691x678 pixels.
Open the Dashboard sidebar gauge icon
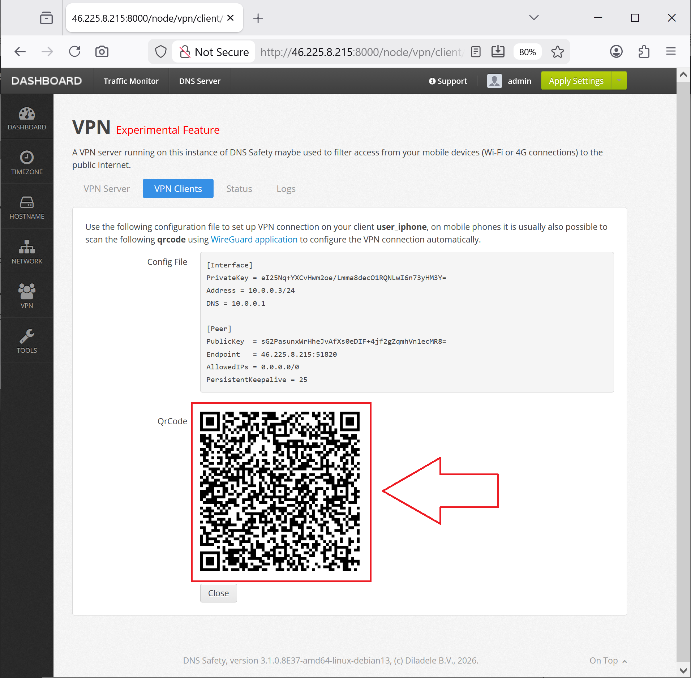(27, 114)
